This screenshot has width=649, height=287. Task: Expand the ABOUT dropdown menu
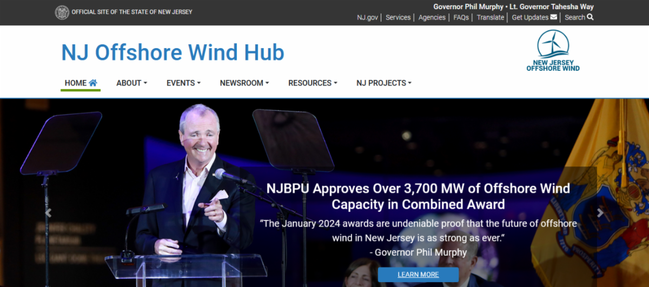coord(131,83)
